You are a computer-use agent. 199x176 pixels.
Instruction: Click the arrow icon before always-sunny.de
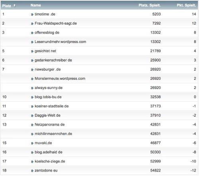point(32,88)
